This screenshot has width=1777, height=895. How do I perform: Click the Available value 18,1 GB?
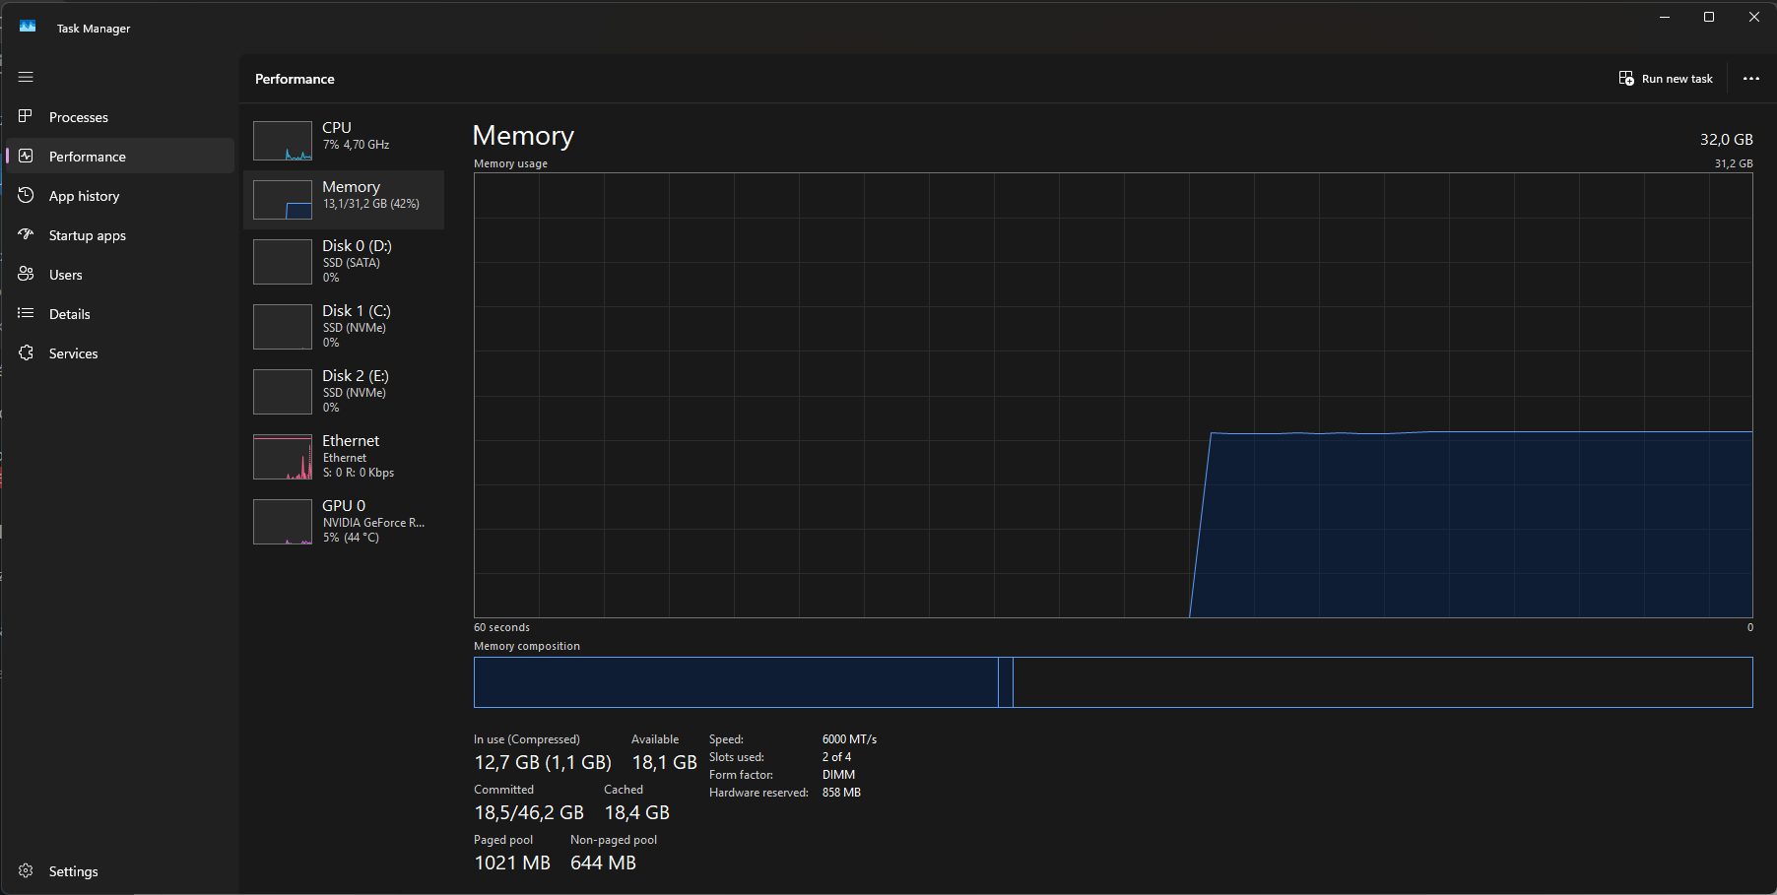[x=665, y=763]
